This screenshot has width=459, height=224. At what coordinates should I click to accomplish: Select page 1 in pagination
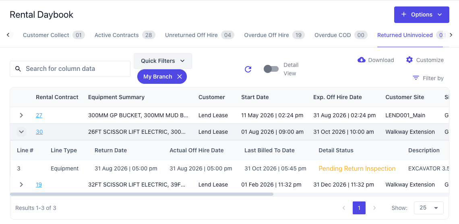click(x=359, y=208)
